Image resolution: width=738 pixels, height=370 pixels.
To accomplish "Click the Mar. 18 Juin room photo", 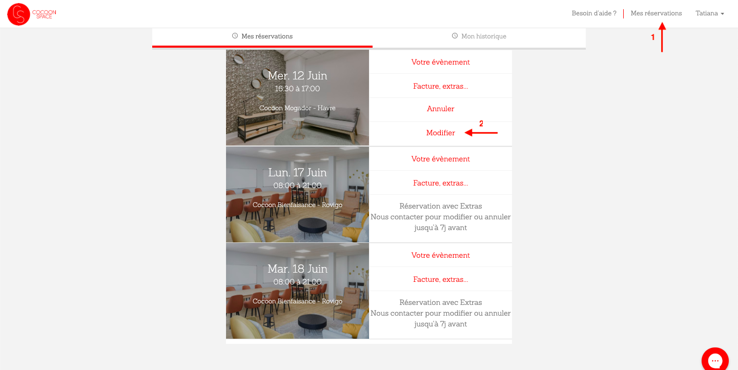I will click(x=297, y=291).
